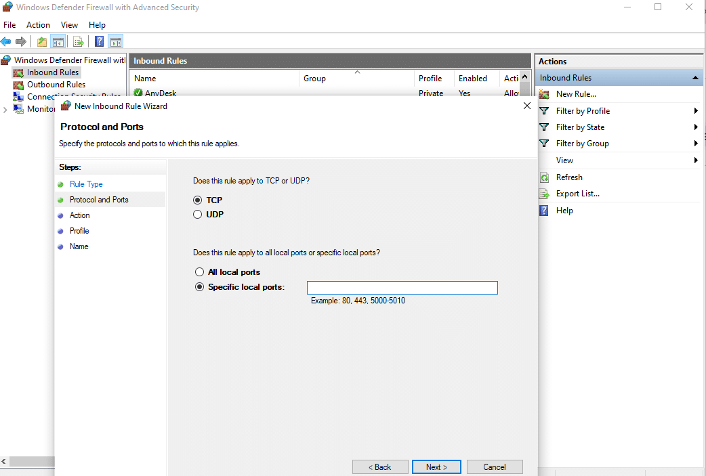Image resolution: width=706 pixels, height=476 pixels.
Task: Click the up one level folder icon
Action: 42,41
